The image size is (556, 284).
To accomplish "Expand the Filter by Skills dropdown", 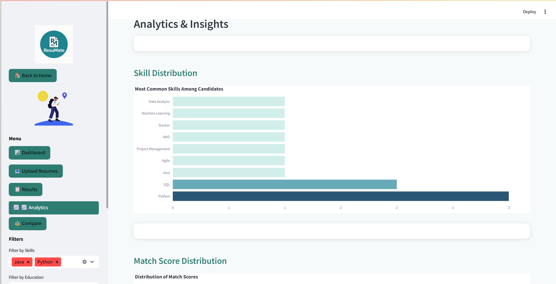I will [x=92, y=262].
